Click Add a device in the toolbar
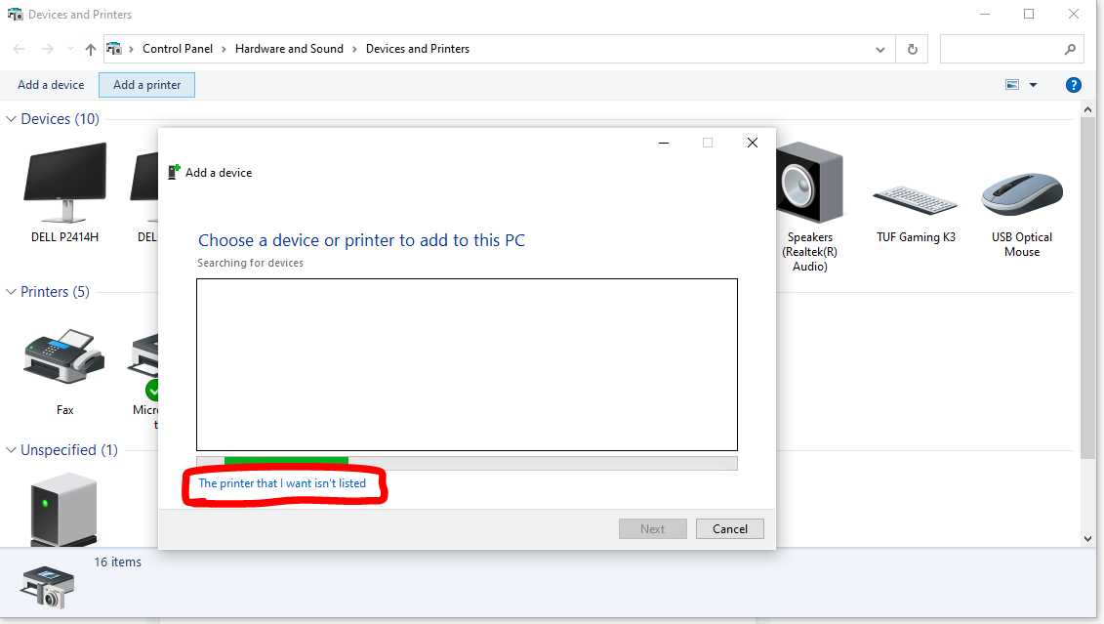The height and width of the screenshot is (624, 1104). click(x=51, y=85)
